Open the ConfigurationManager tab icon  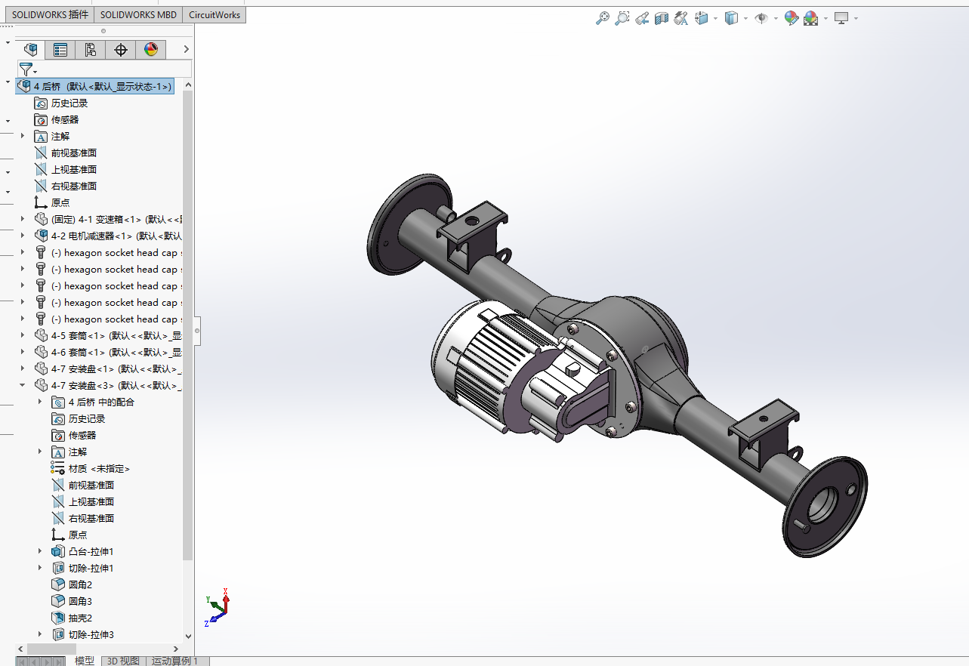pos(91,50)
